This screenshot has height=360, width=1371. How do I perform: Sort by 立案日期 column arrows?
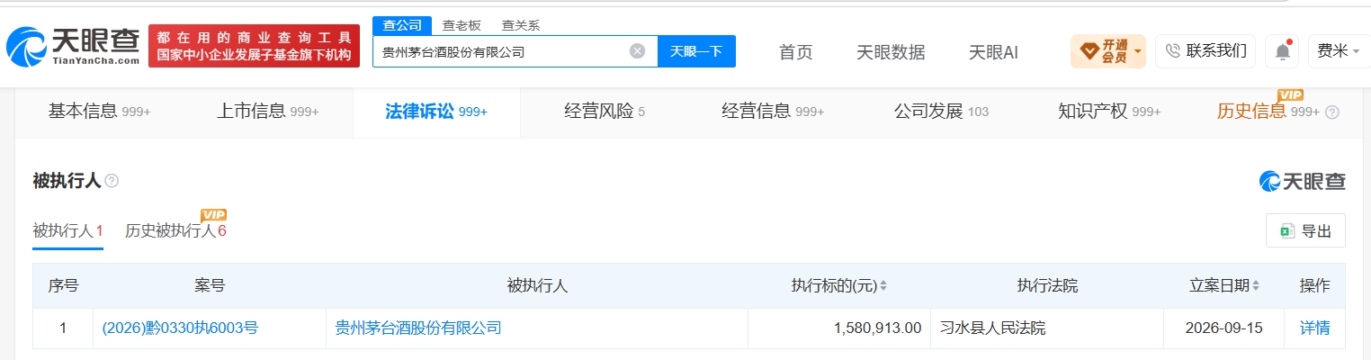click(x=1256, y=286)
